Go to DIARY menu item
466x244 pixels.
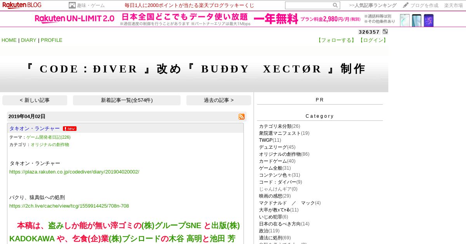coord(29,40)
